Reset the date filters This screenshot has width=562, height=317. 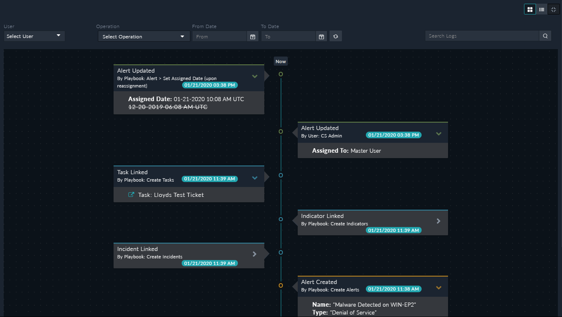(335, 36)
